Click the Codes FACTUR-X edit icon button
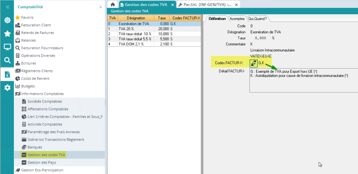This screenshot has height=174, width=358. click(x=253, y=63)
